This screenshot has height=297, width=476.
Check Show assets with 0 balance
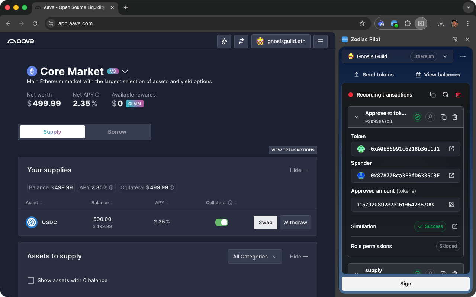pos(31,280)
